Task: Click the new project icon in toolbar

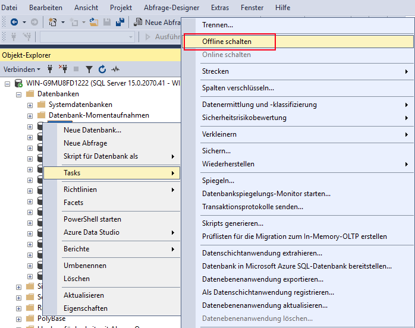Action: [x=52, y=22]
